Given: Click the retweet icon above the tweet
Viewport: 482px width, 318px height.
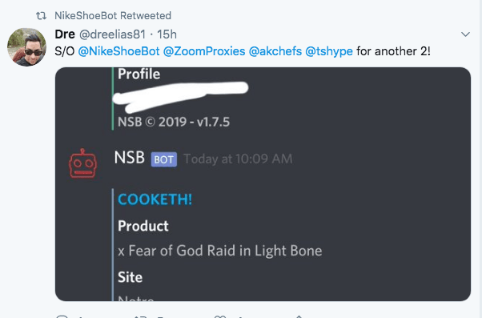Looking at the screenshot, I should click(41, 16).
